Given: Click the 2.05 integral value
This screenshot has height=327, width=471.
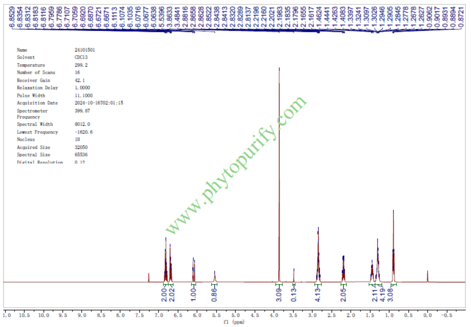Looking at the screenshot, I should click(x=343, y=295).
